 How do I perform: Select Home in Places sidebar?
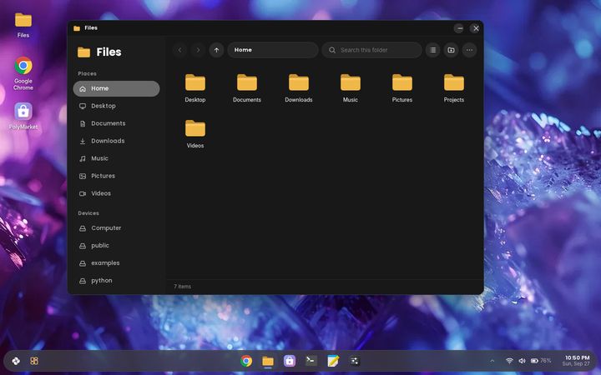pyautogui.click(x=117, y=88)
